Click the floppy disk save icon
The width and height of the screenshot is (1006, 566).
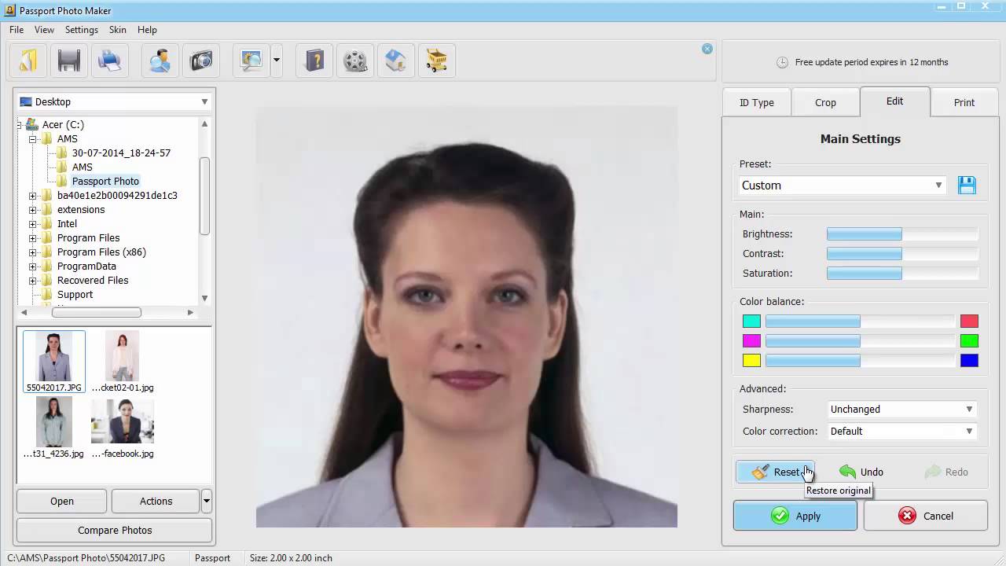coord(69,61)
